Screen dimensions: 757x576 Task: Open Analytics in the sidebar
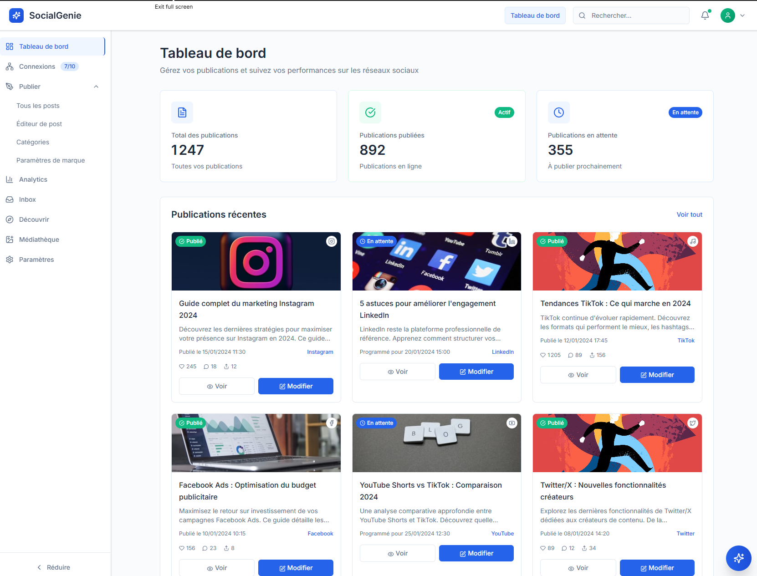(33, 179)
